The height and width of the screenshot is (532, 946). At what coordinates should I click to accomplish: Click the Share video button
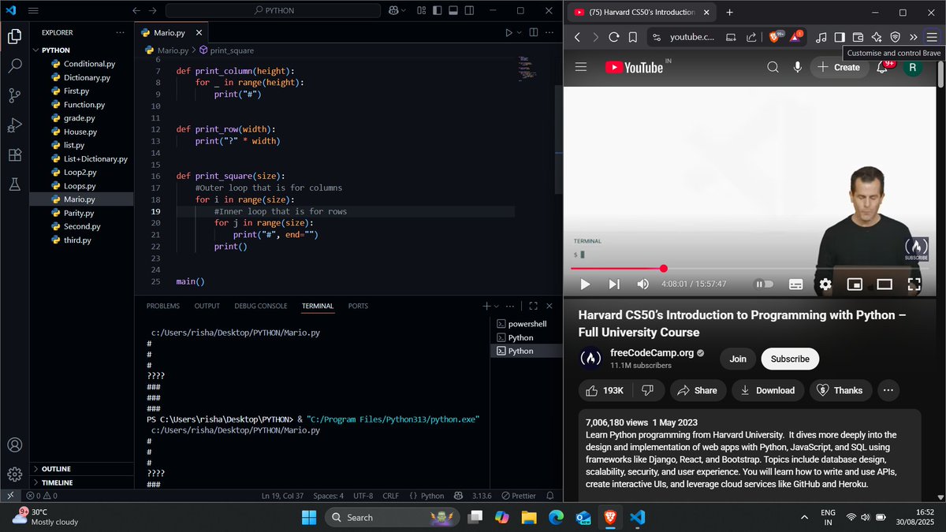698,390
